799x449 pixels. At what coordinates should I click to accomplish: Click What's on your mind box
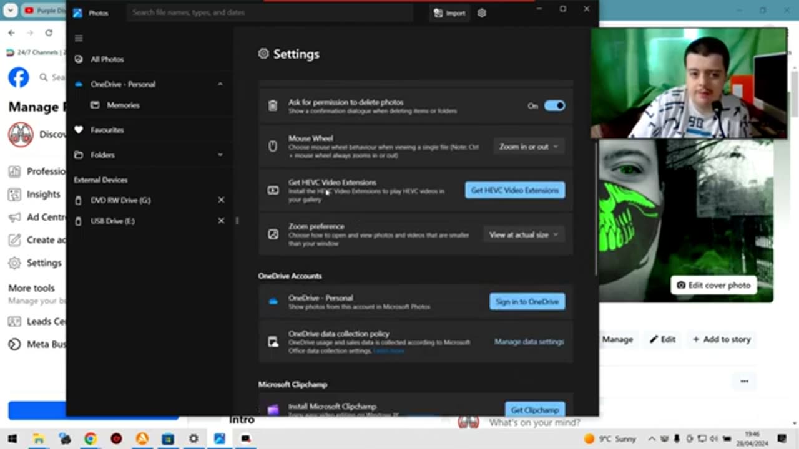click(534, 423)
